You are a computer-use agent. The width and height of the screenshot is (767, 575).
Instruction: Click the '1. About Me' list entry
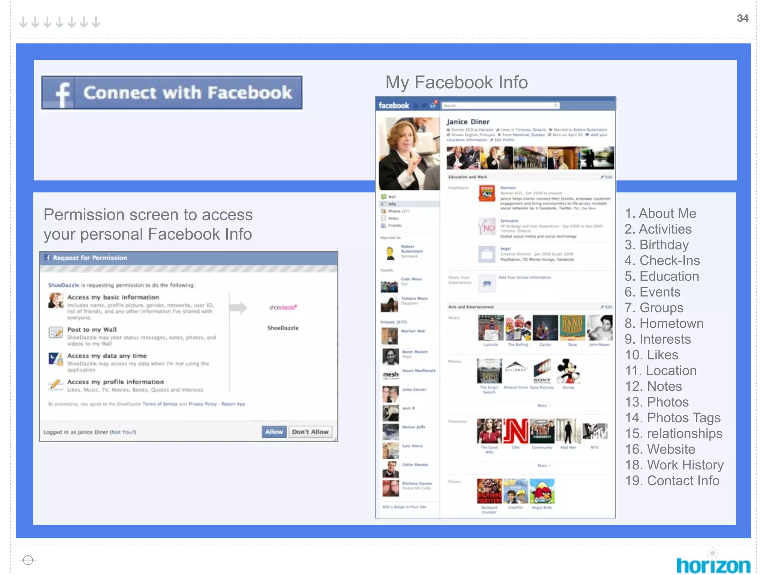pos(661,213)
